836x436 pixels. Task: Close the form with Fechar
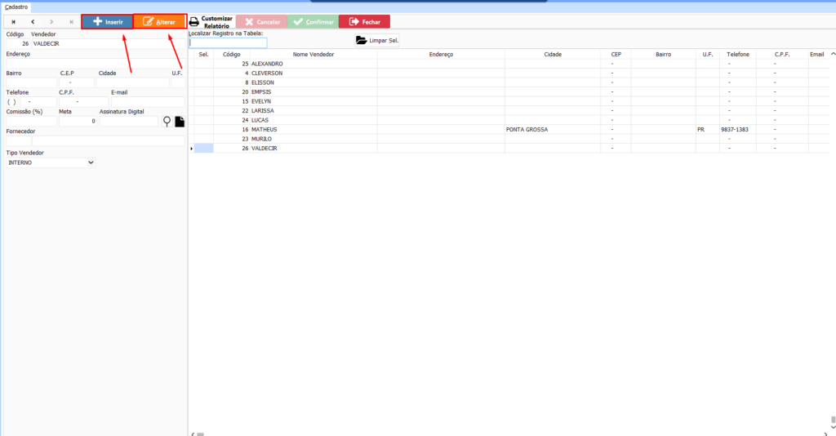[x=364, y=22]
